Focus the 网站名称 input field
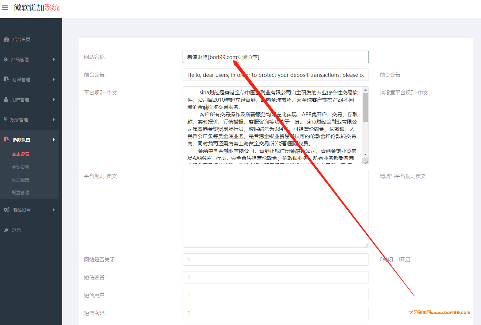The width and height of the screenshot is (481, 325). 275,57
